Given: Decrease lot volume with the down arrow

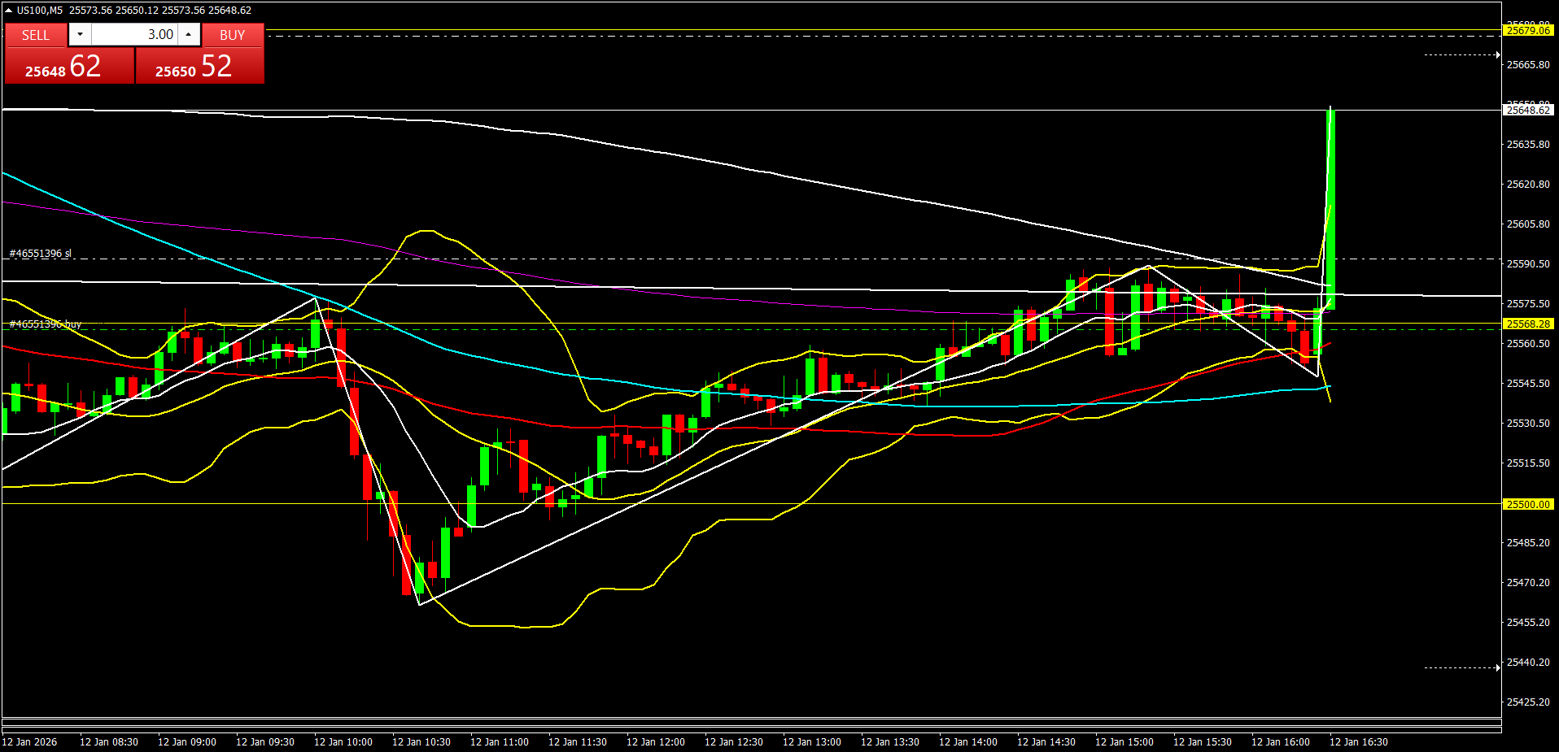Looking at the screenshot, I should point(80,34).
